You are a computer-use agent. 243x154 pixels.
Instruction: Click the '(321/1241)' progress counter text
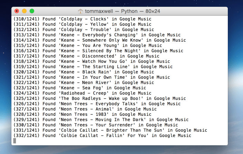(x=26, y=77)
